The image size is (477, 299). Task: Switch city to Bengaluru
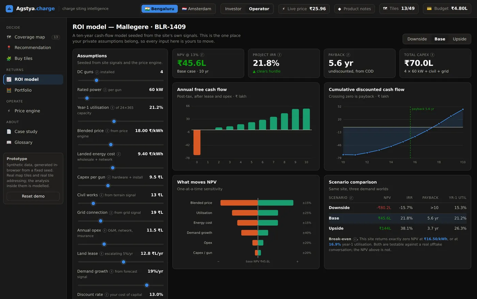click(159, 9)
